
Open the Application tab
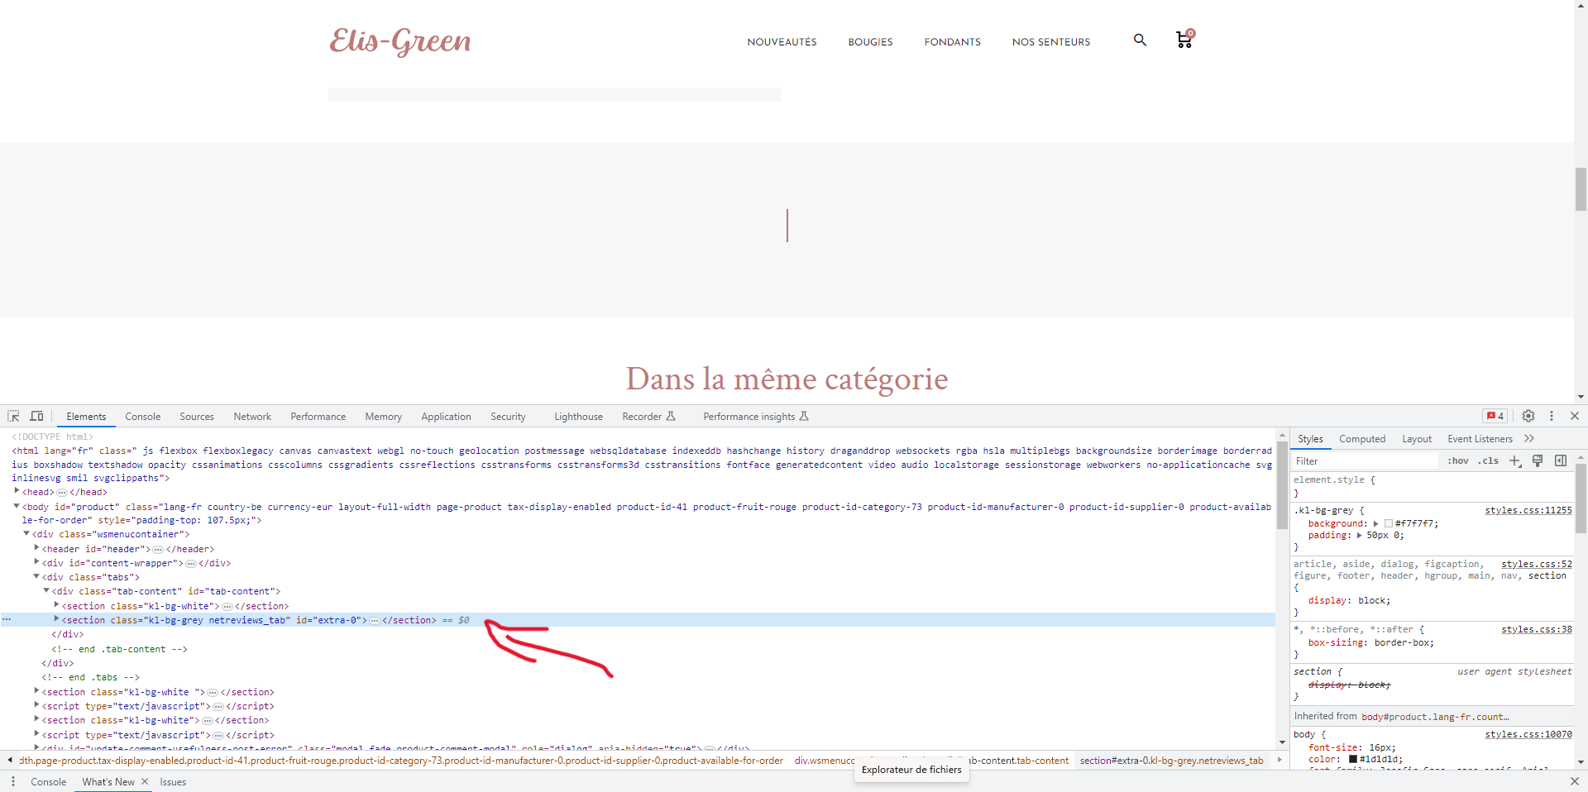coord(447,416)
